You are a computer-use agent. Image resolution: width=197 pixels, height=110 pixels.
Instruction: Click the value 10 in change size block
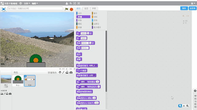coord(94,98)
